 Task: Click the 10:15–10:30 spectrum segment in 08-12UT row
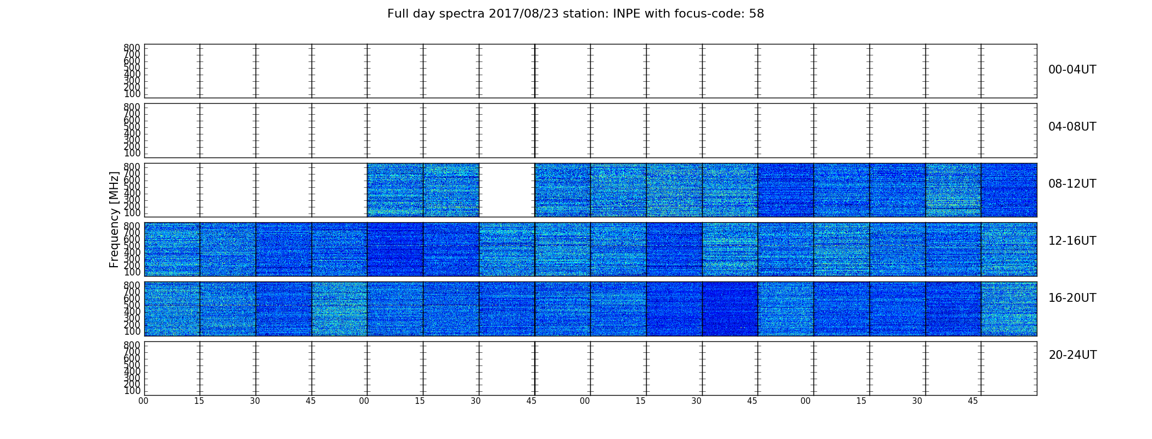pyautogui.click(x=674, y=190)
